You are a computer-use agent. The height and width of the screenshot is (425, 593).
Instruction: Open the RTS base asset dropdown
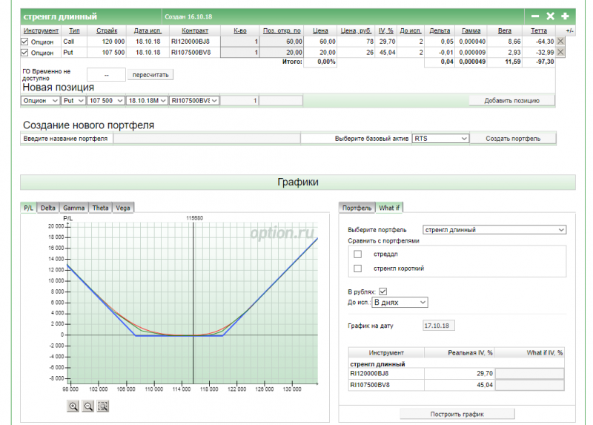coord(440,138)
